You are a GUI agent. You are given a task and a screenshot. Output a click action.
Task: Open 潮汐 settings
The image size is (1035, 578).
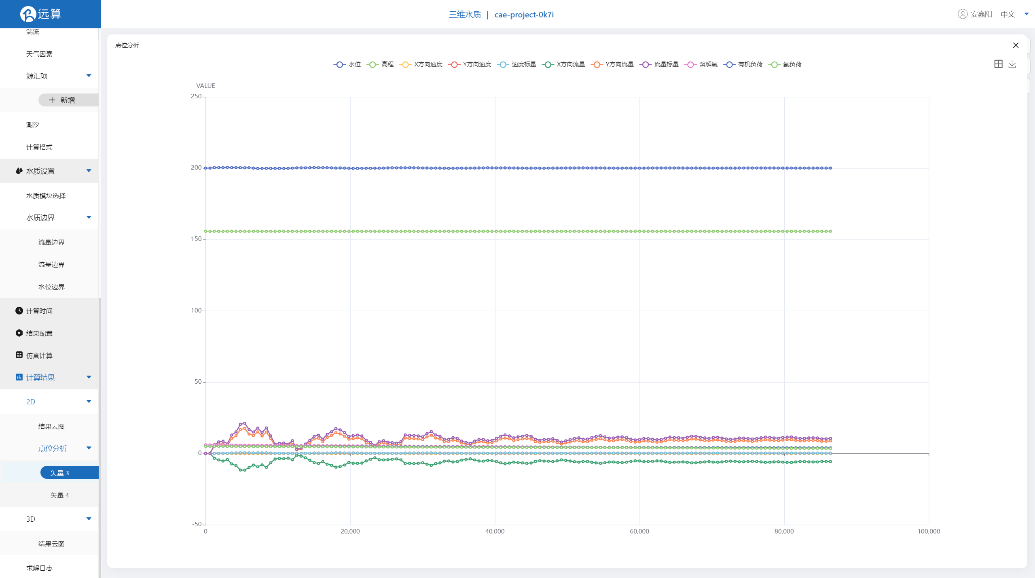click(33, 125)
